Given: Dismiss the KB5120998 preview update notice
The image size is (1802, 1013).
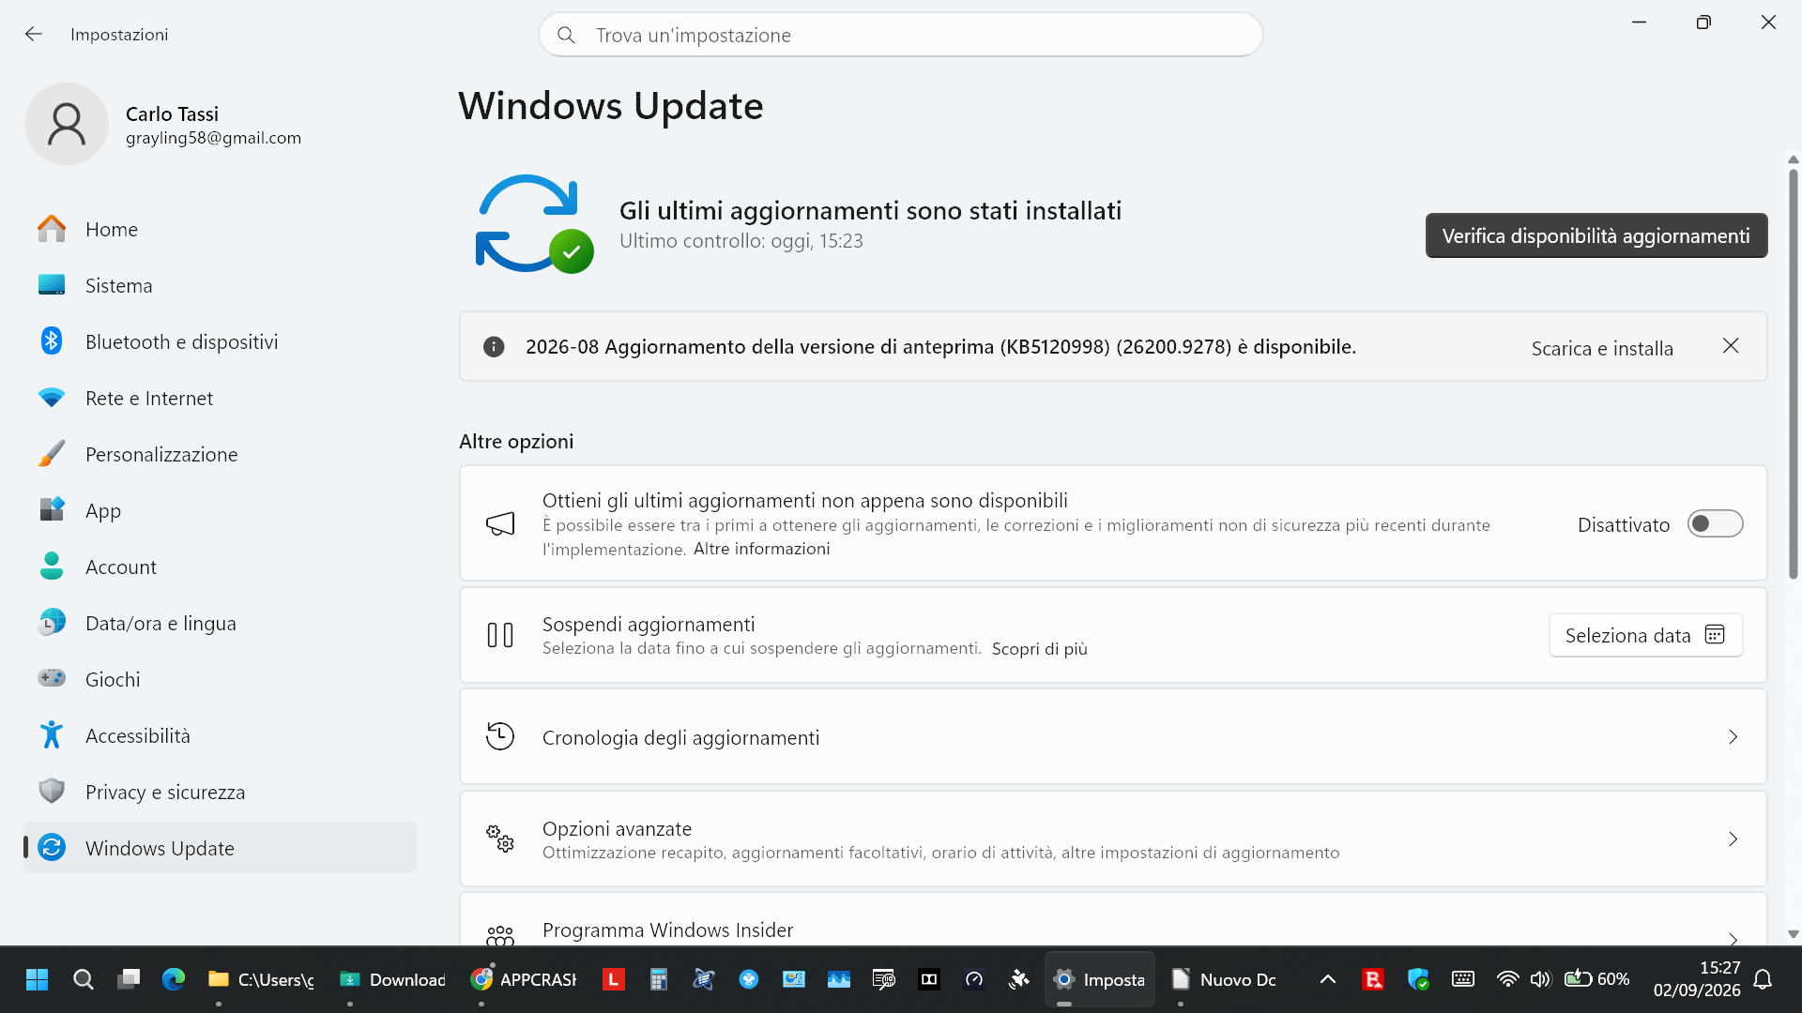Looking at the screenshot, I should [1731, 346].
